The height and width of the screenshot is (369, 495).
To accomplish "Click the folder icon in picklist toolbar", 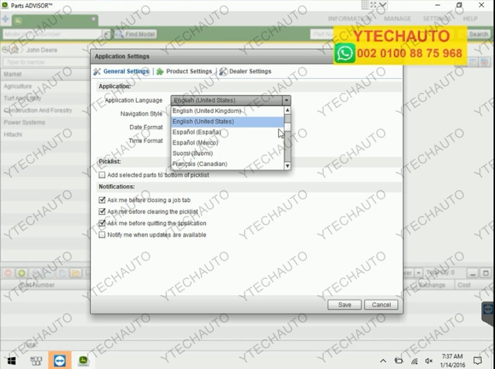I will [x=75, y=273].
